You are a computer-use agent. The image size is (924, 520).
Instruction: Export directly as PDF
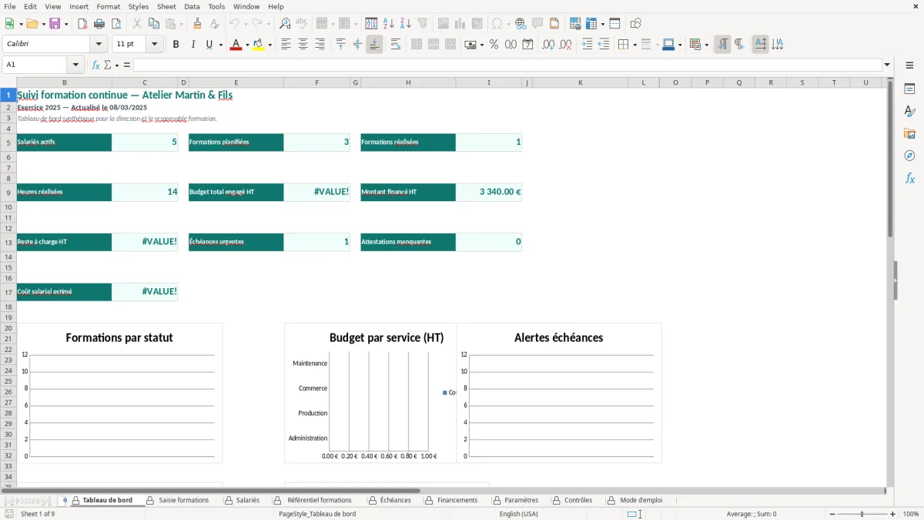click(82, 24)
